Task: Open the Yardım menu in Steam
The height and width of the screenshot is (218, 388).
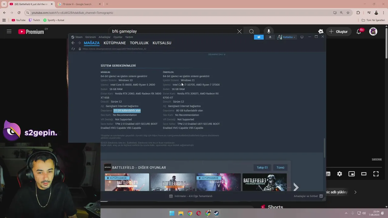Action: 129,37
